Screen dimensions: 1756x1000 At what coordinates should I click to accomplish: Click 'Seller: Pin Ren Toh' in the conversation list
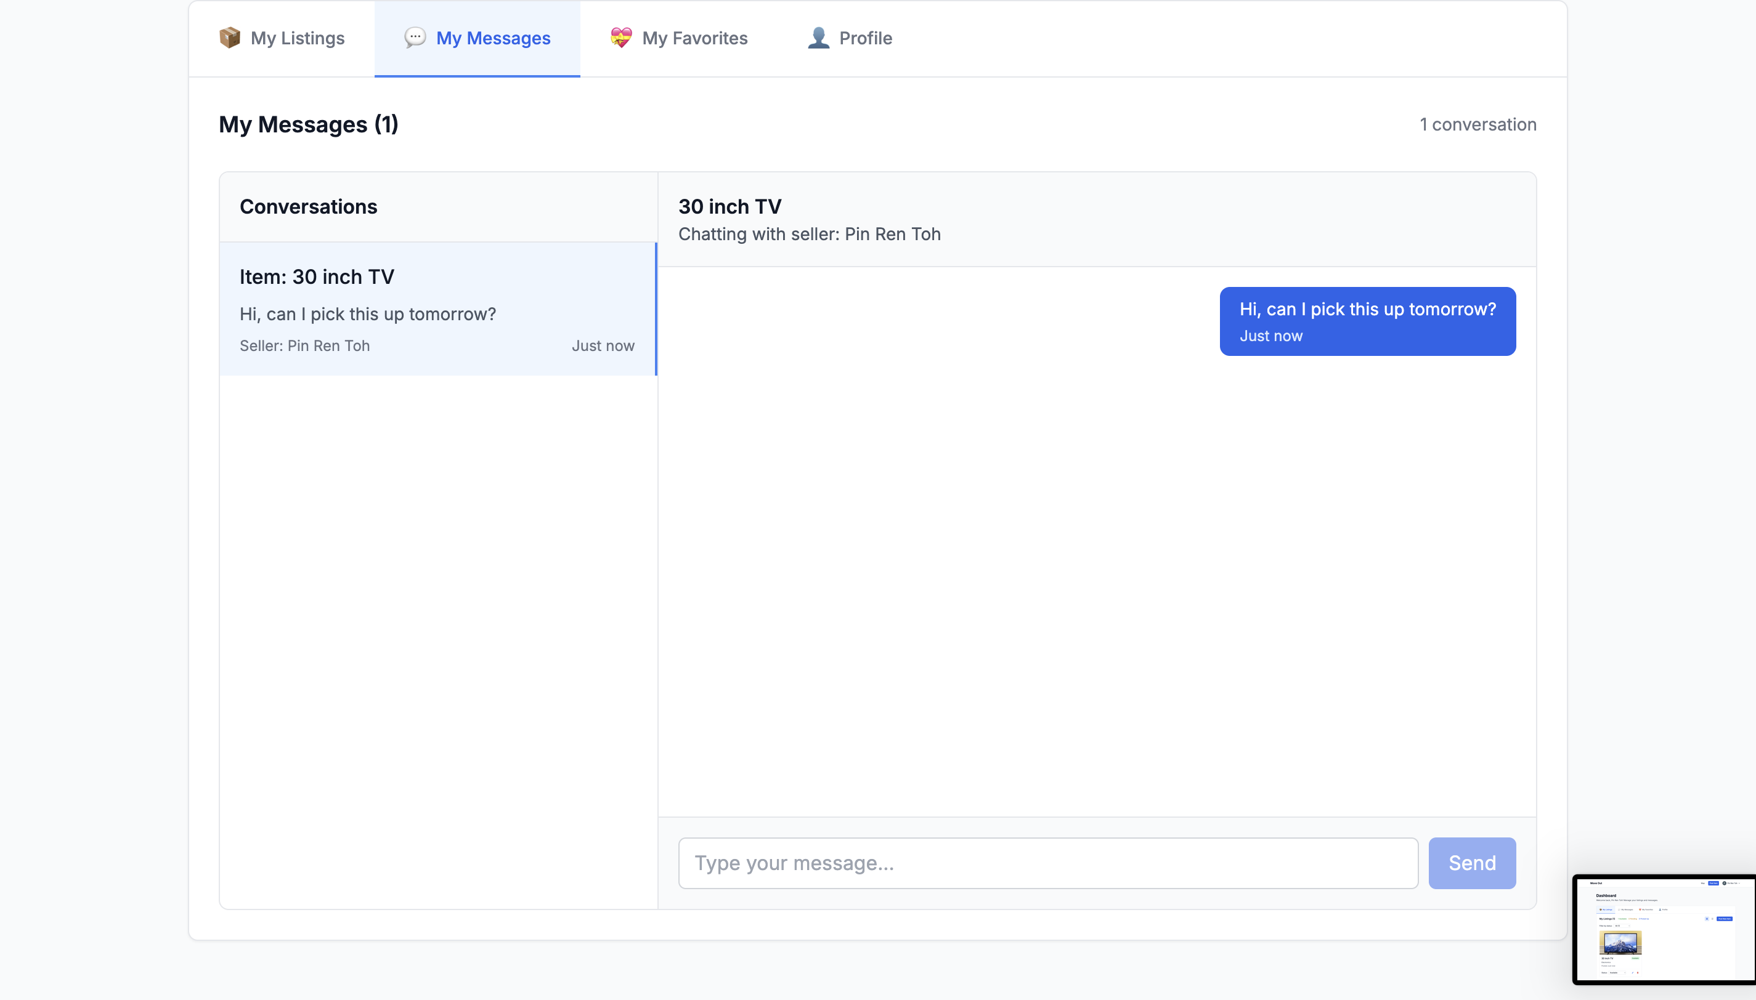coord(304,345)
